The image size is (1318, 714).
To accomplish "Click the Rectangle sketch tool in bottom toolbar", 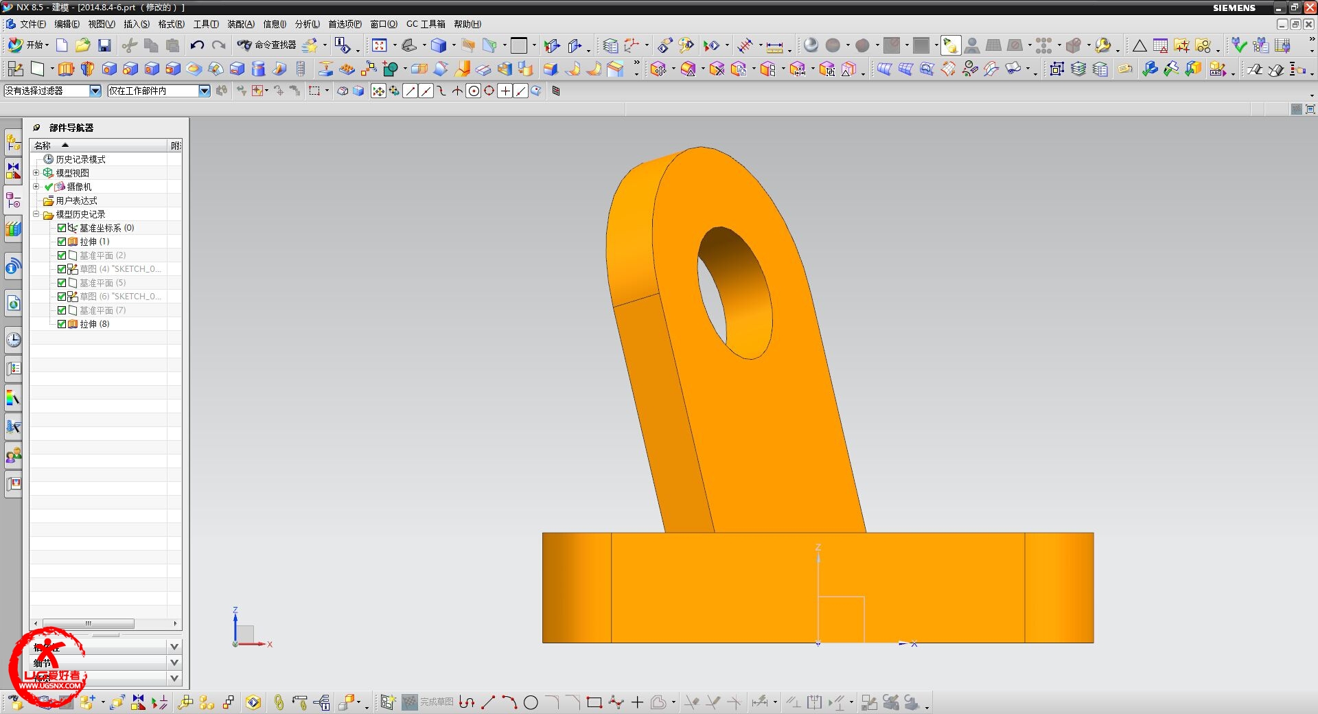I will 594,702.
